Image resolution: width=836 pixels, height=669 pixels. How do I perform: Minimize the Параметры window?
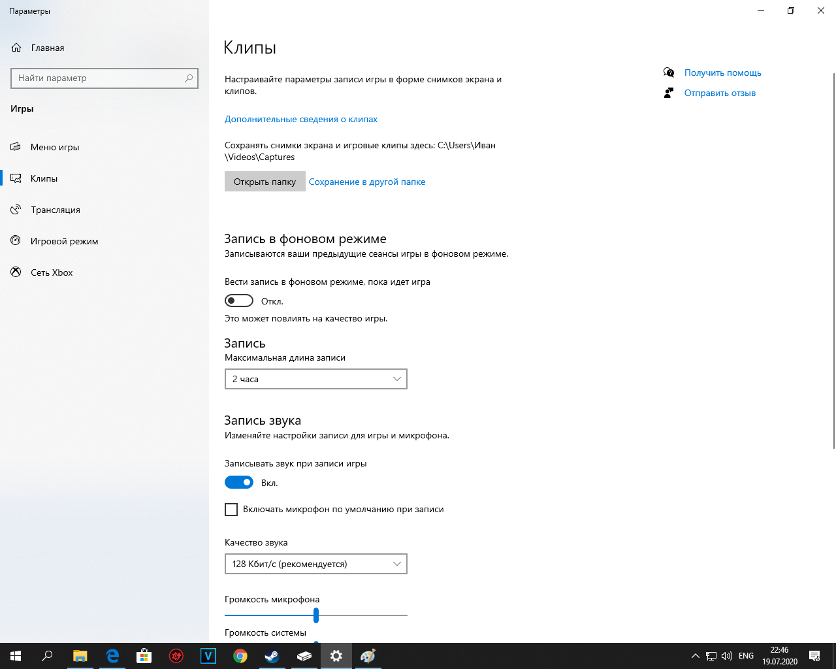pyautogui.click(x=761, y=10)
